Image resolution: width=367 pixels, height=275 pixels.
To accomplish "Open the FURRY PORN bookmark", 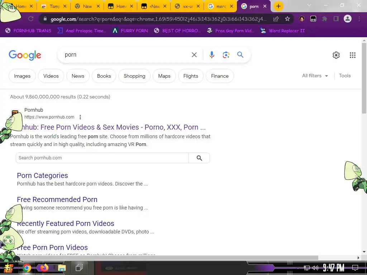I will (x=130, y=31).
